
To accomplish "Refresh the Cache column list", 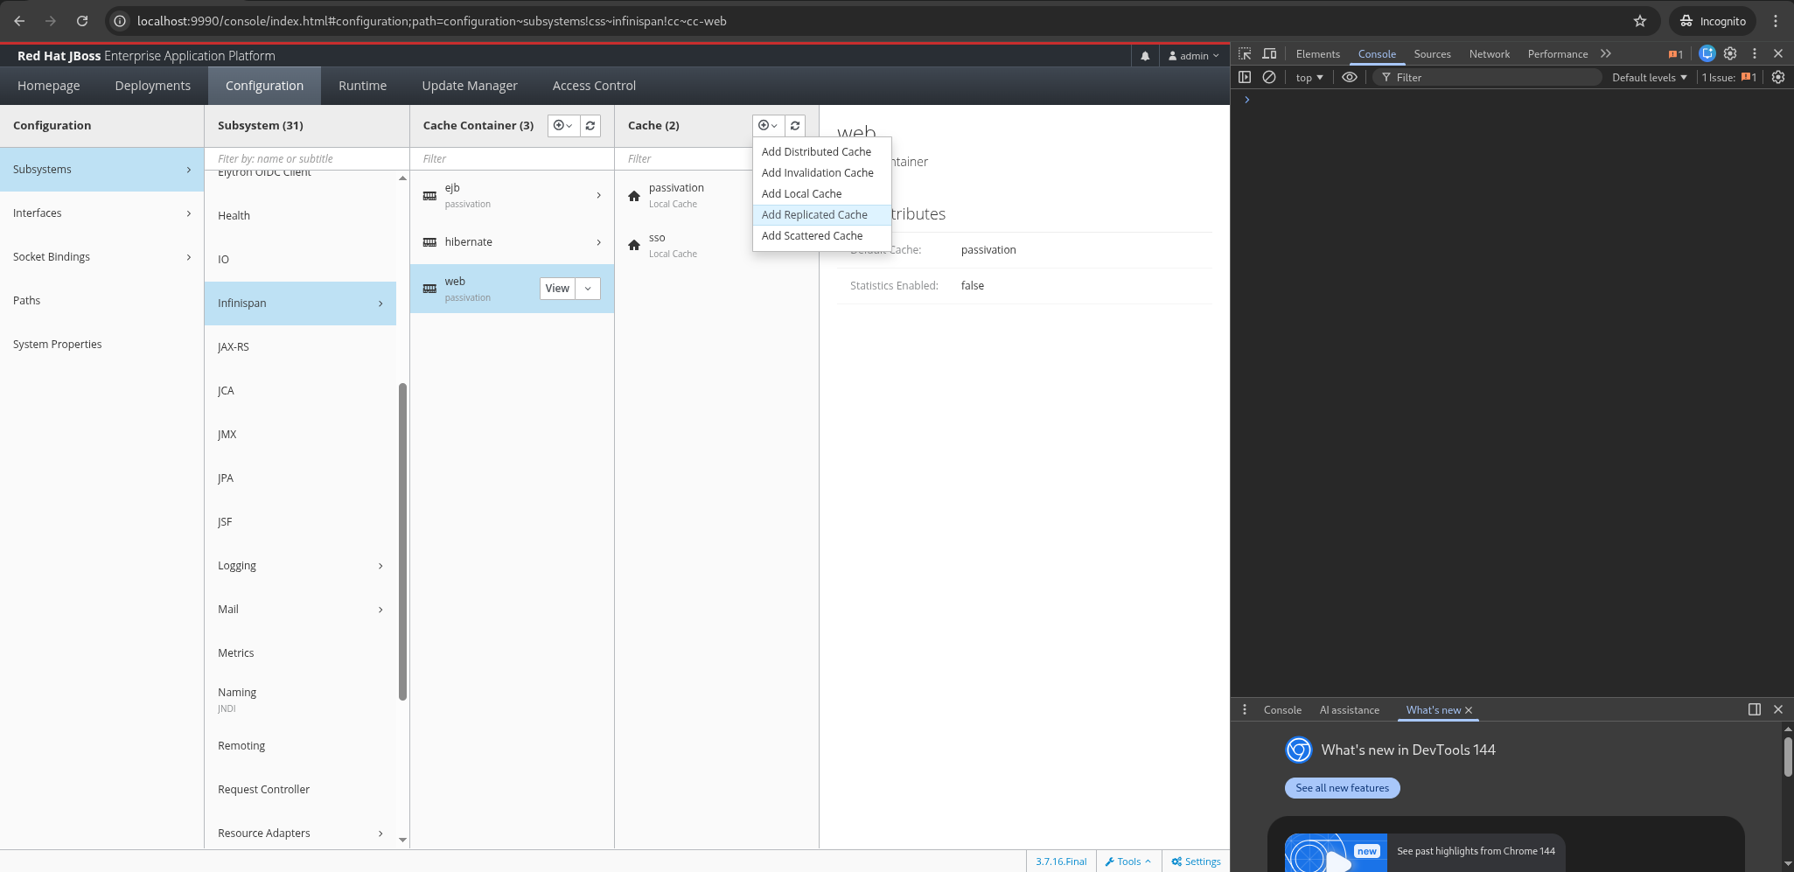I will coord(795,126).
